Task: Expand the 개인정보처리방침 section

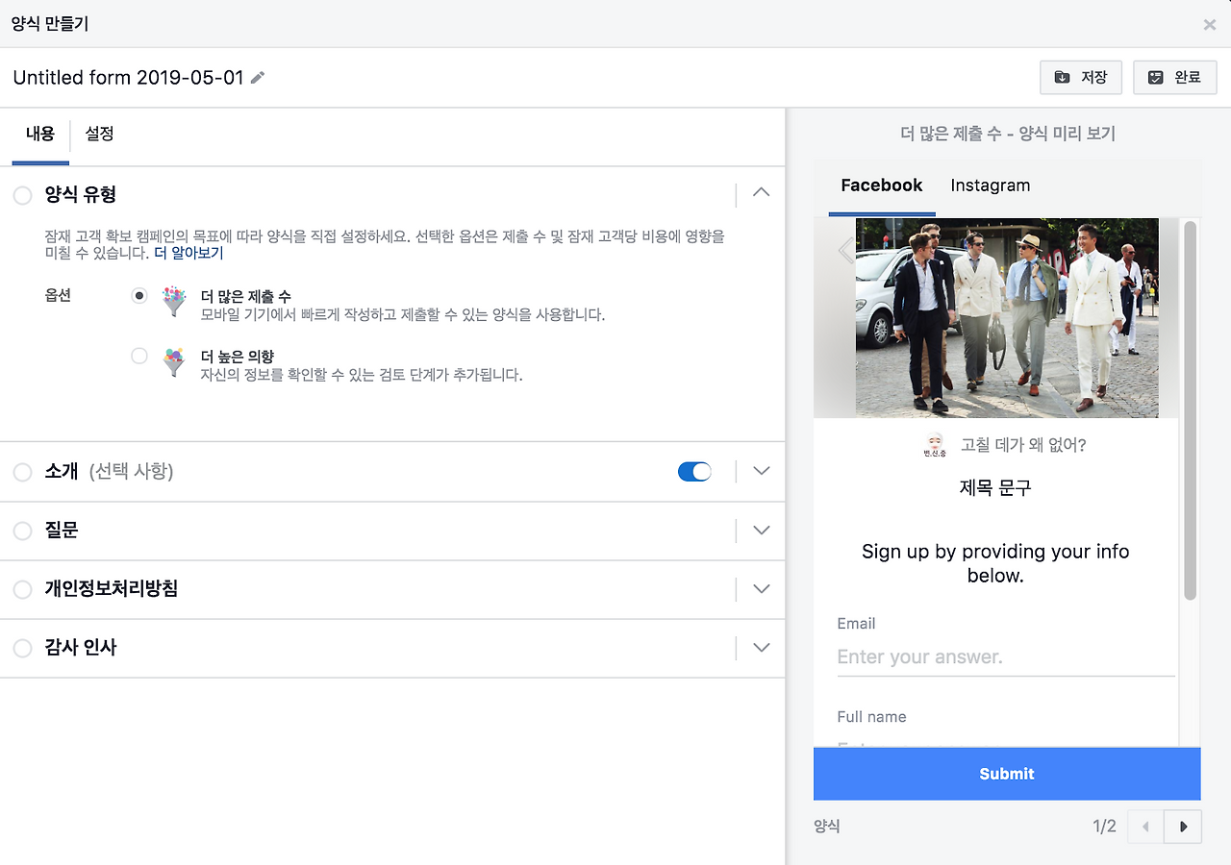Action: click(761, 588)
